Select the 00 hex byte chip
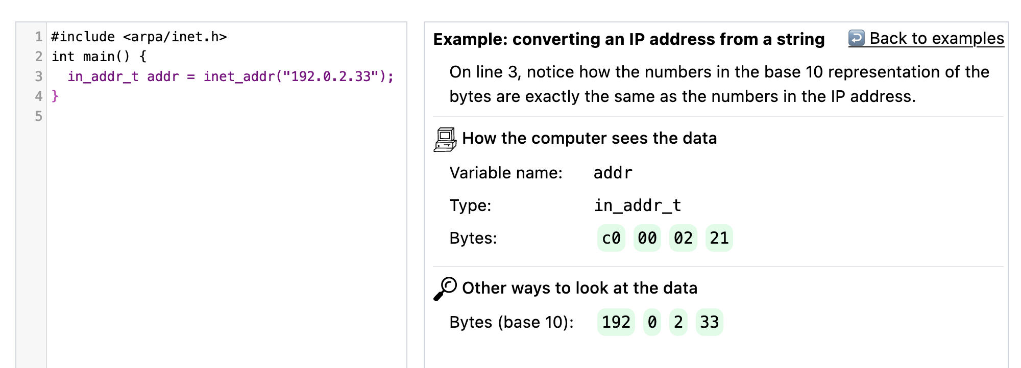 pos(647,238)
